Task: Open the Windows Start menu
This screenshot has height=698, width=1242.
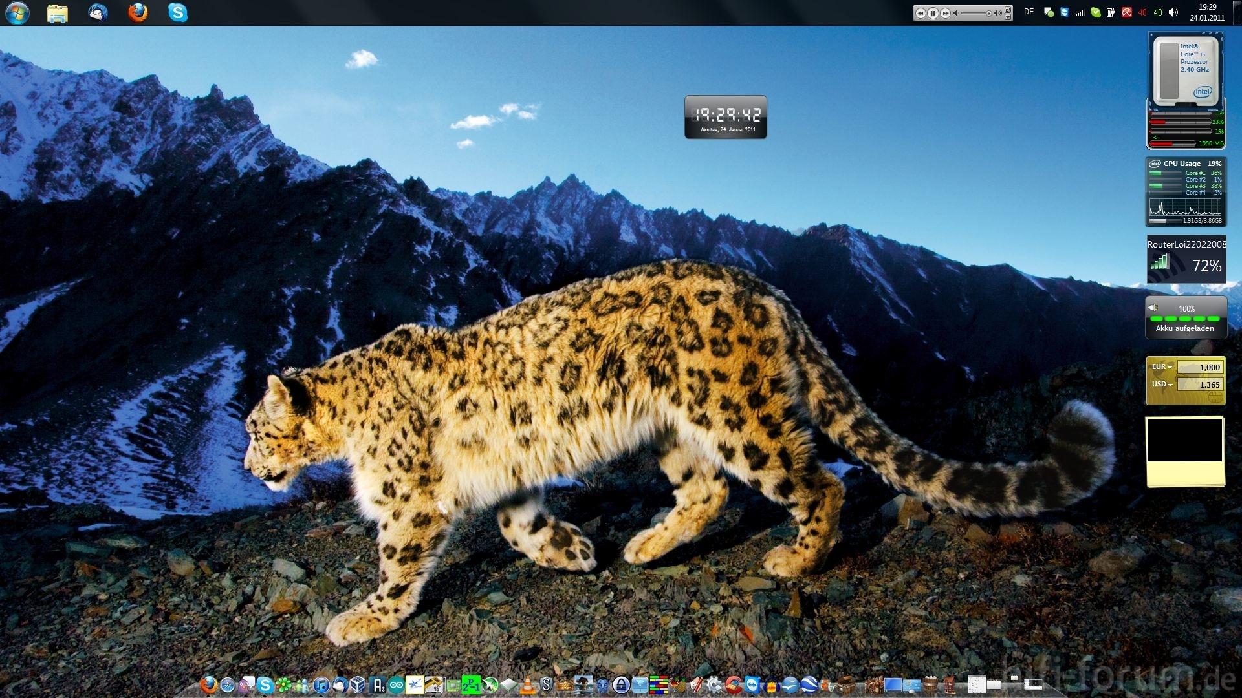Action: click(x=17, y=12)
